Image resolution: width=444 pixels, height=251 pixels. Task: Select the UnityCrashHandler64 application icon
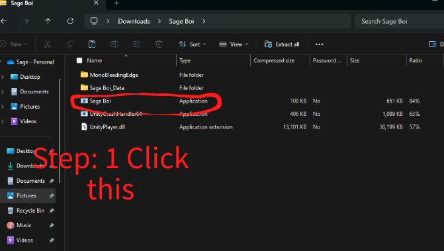pos(84,114)
